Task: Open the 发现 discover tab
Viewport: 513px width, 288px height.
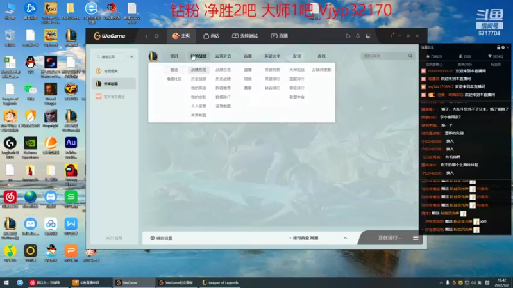Action: pyautogui.click(x=297, y=56)
